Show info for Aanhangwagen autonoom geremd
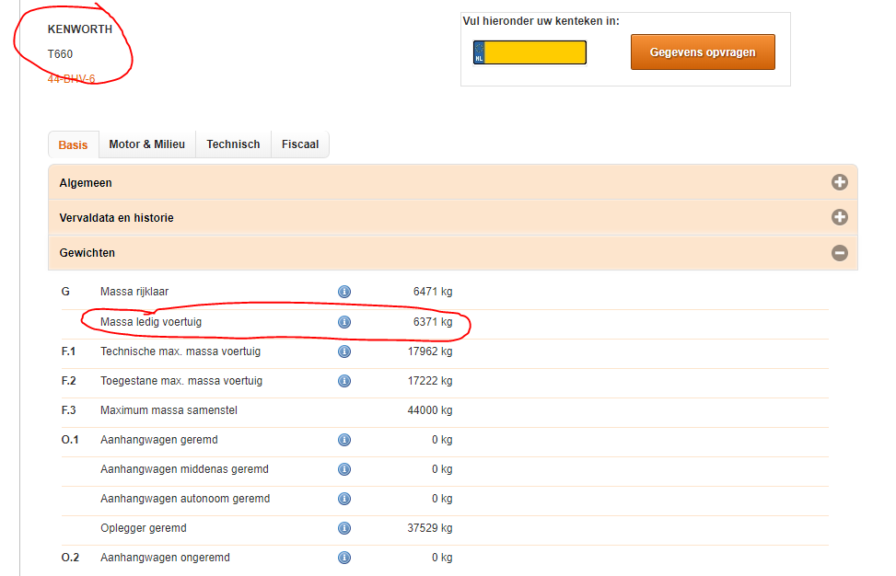 point(344,499)
